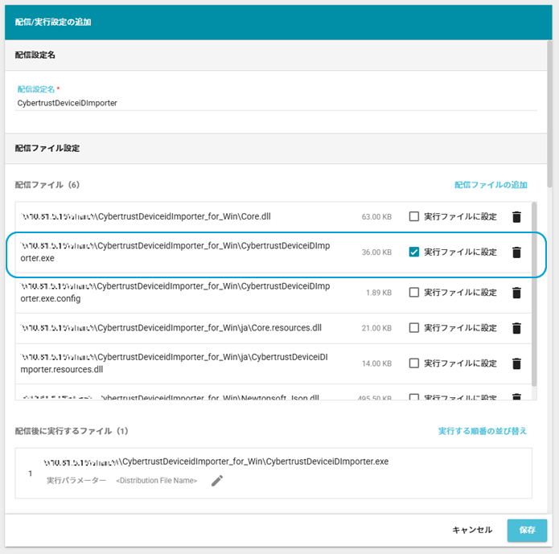Open the 配信ファイルの追加 link
Viewport: 559px width, 554px height.
pos(491,185)
